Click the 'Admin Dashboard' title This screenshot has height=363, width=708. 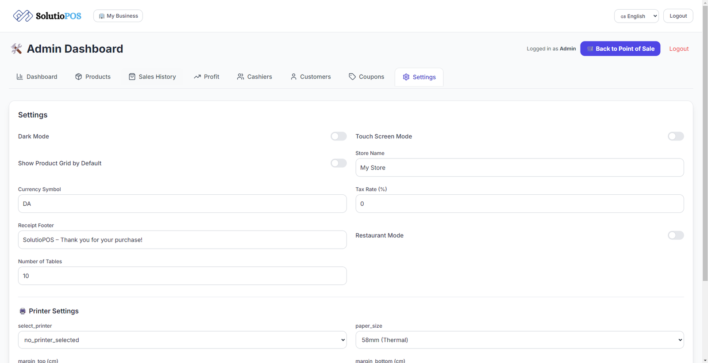click(75, 49)
